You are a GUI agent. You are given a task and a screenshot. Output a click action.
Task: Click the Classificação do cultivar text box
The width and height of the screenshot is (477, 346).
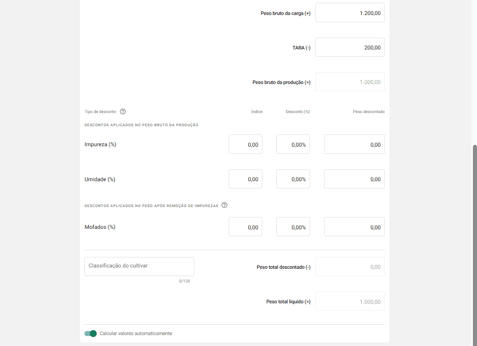pos(139,266)
